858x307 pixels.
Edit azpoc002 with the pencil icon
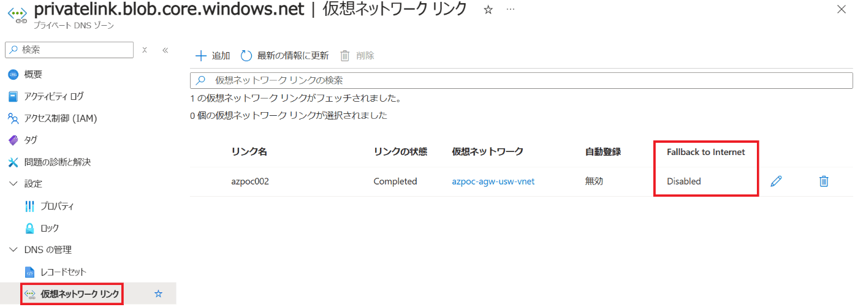tap(776, 181)
